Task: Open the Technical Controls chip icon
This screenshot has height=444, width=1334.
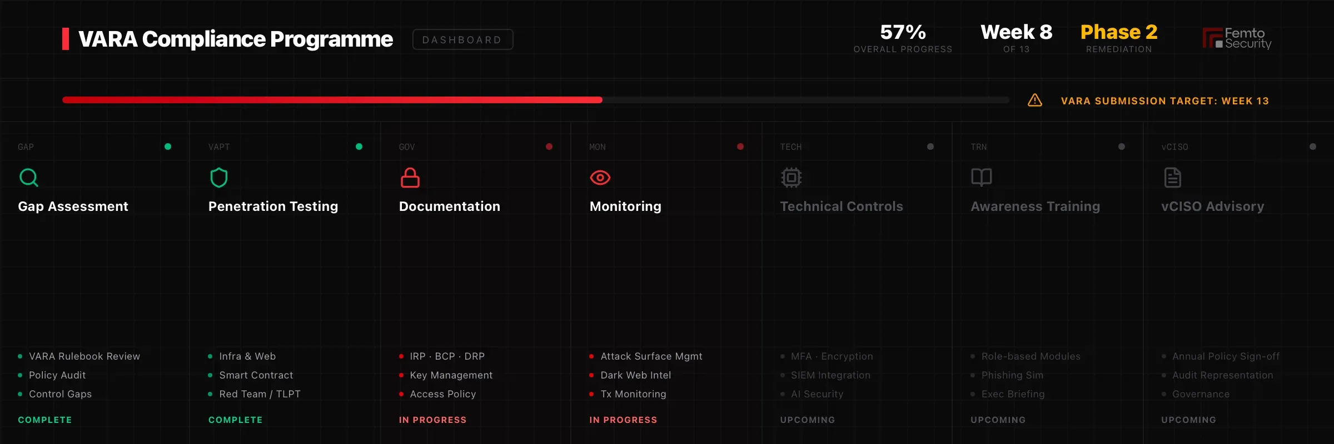Action: point(791,178)
